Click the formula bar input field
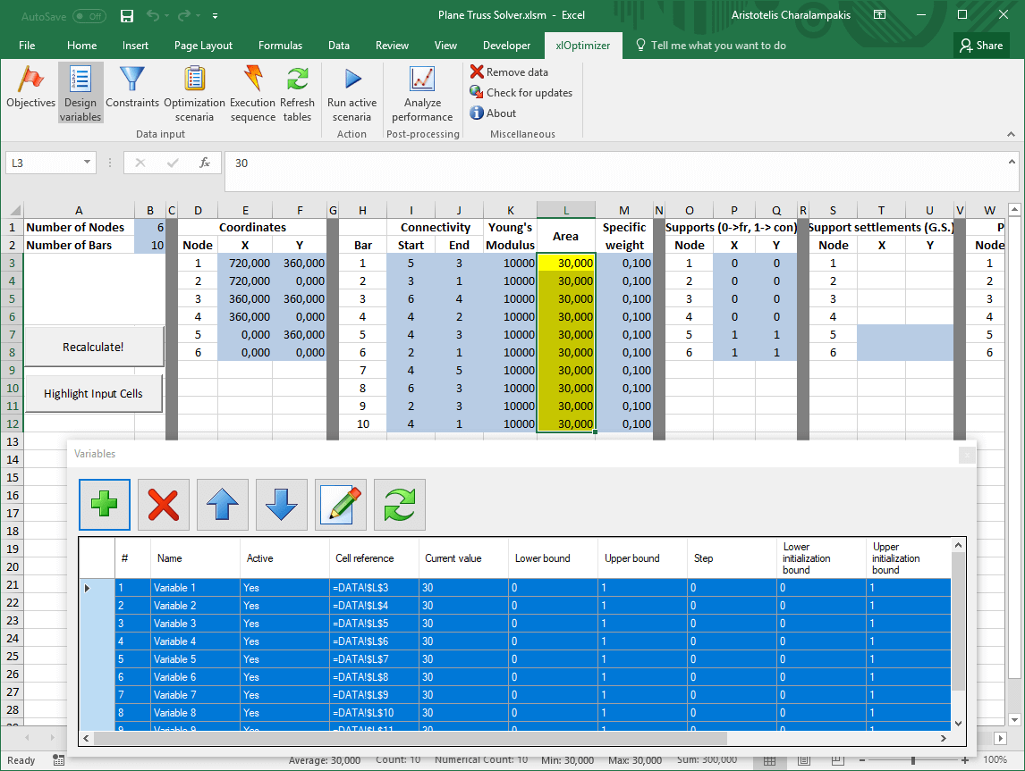 coord(617,163)
